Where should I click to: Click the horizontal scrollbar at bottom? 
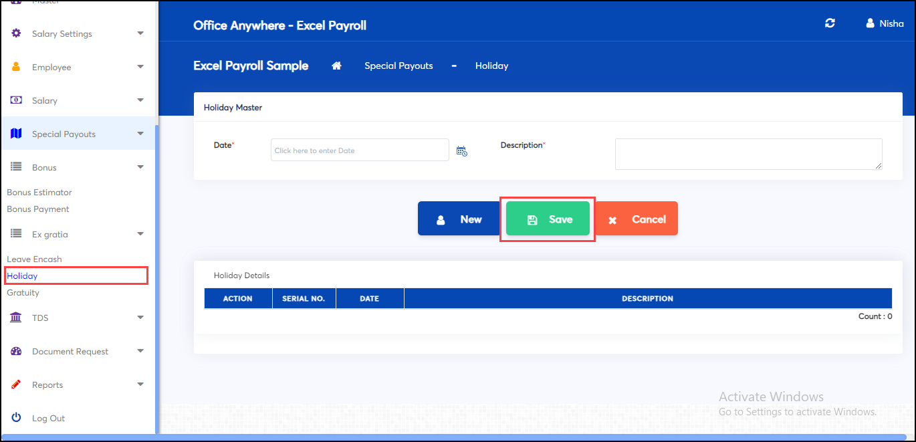(x=453, y=437)
